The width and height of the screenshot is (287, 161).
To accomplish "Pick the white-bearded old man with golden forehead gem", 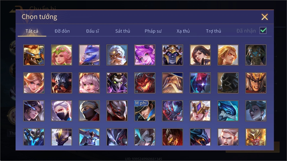I will pos(117,55).
